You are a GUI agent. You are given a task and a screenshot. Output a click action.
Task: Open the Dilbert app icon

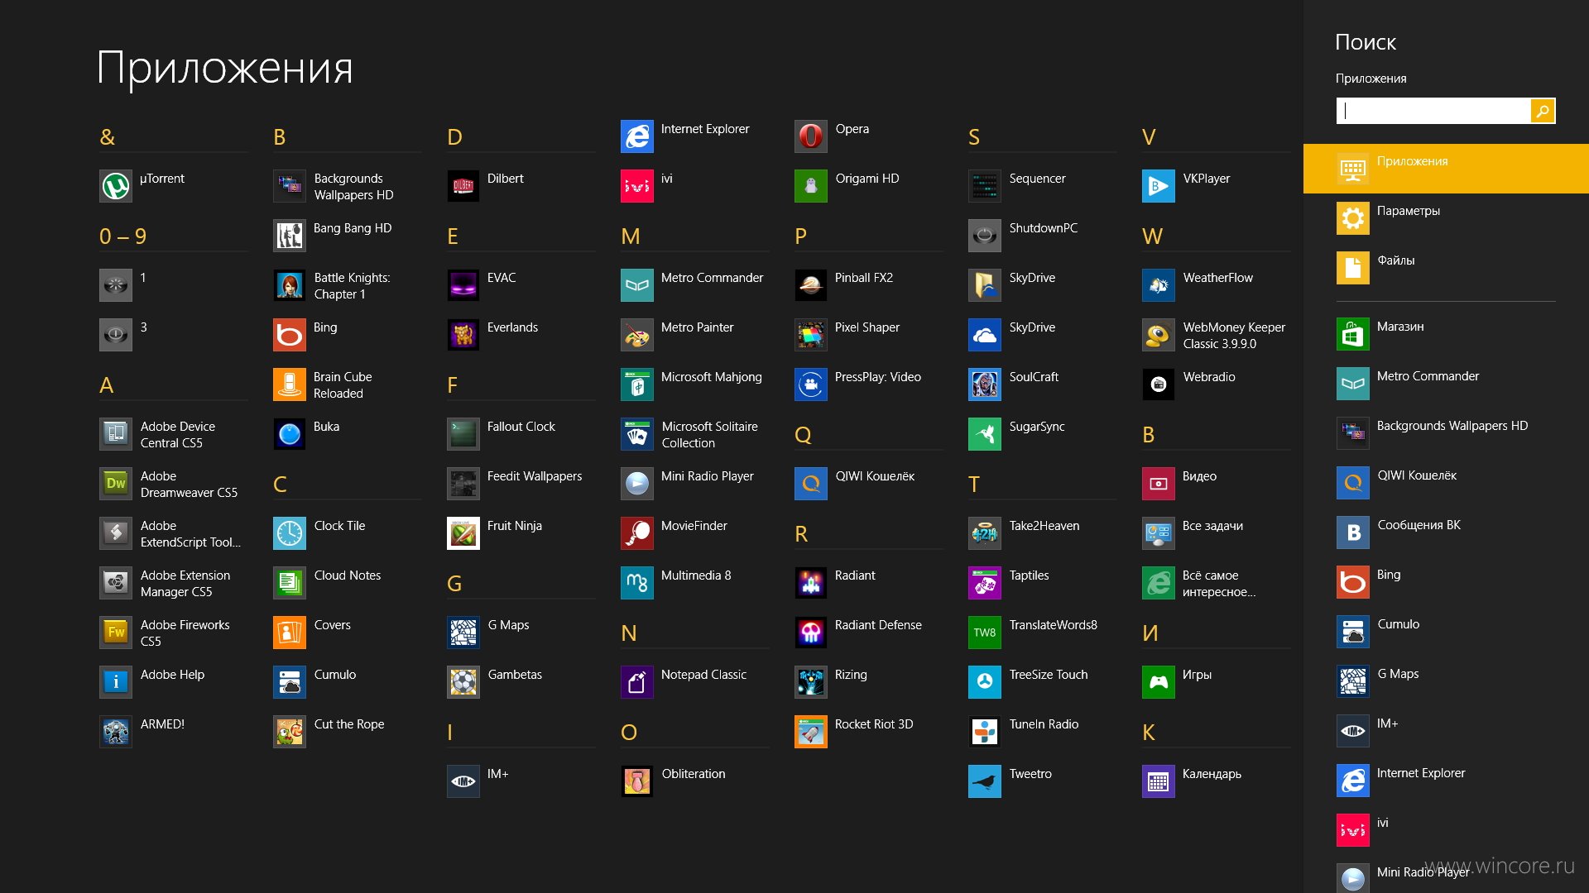pos(463,186)
